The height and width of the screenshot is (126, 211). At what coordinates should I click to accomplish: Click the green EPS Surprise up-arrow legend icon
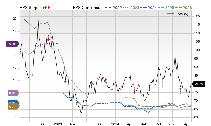(45, 7)
